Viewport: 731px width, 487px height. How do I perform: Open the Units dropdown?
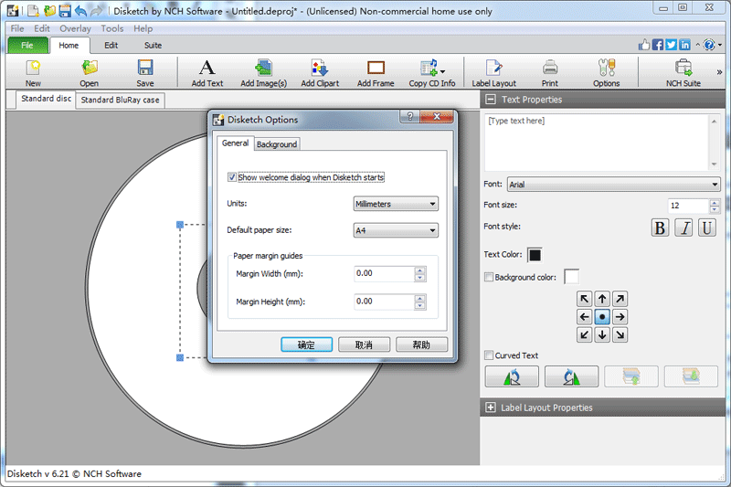click(x=396, y=204)
